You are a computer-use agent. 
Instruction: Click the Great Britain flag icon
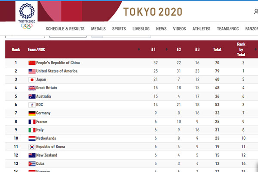tap(32, 88)
